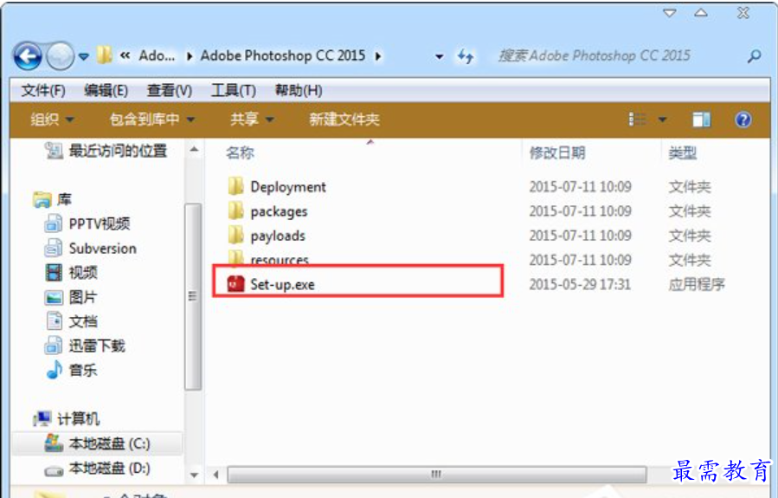Click the Ado... breadcrumb segment
778x498 pixels.
[x=157, y=55]
